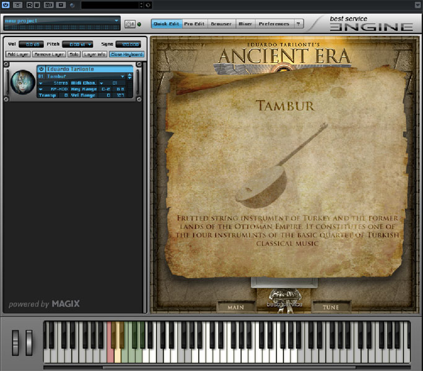Toggle the Close Keyboard button
This screenshot has width=423, height=371.
126,54
